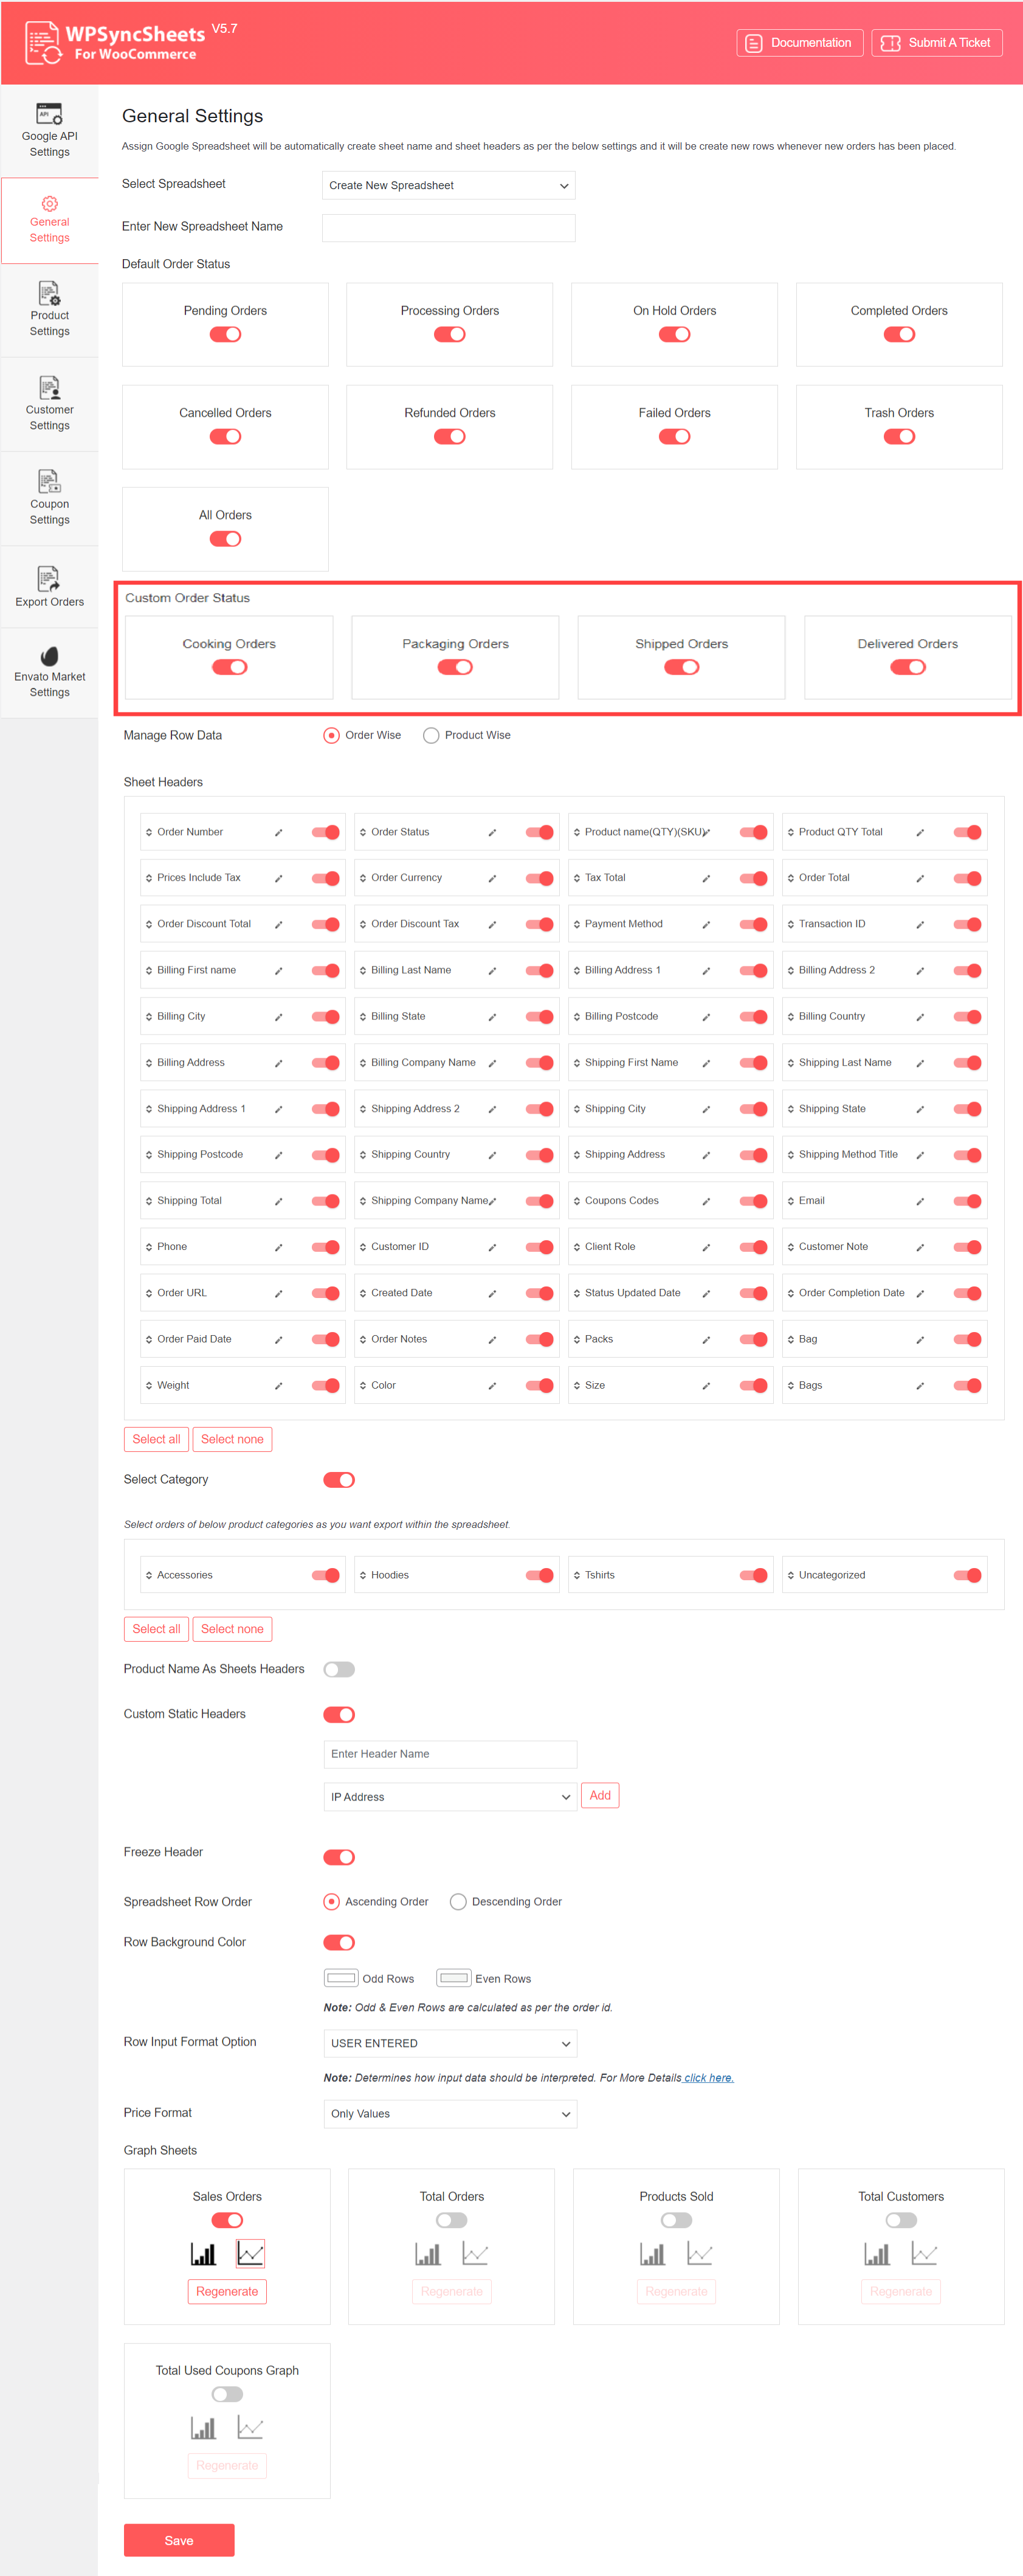This screenshot has width=1023, height=2576.
Task: Click the drag handle of Coupons Codes header
Action: tap(576, 1201)
